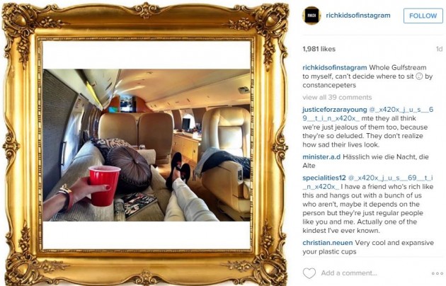Screen dimensions: 446x286
Task: Visit specialities12's profile
Action: pyautogui.click(x=324, y=178)
